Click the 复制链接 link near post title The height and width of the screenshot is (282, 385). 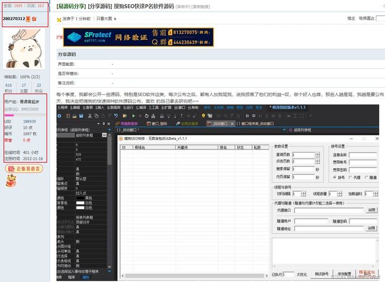(201, 7)
